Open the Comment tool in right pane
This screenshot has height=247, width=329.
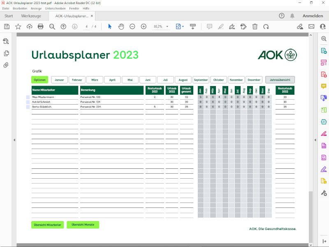pos(324,86)
